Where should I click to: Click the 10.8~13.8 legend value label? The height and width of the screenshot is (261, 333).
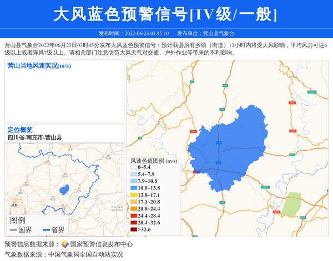[x=149, y=188]
